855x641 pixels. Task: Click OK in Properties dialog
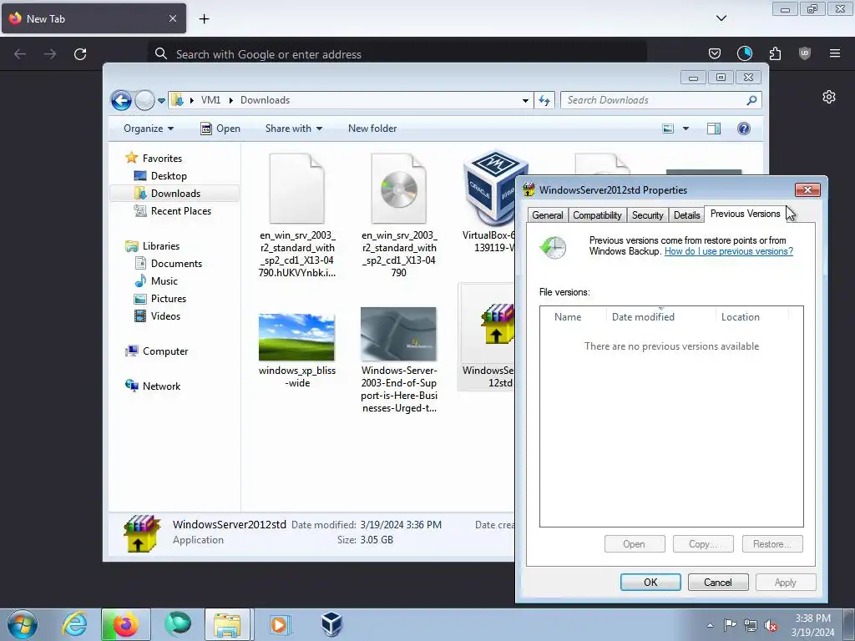(650, 582)
